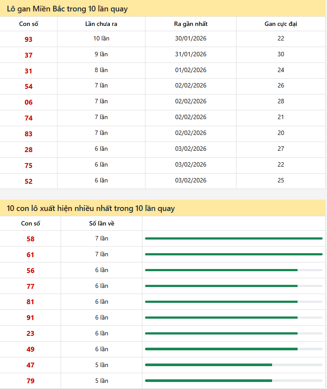This screenshot has height=389, width=327.
Task: Click the '10 con lô xuất hiện nhiều nhất' heading
Action: pyautogui.click(x=91, y=208)
